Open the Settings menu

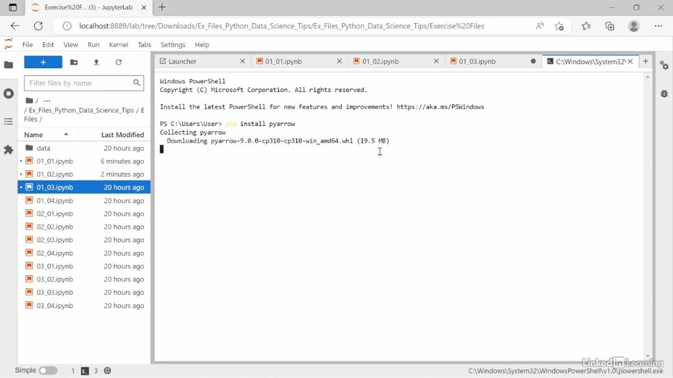173,45
